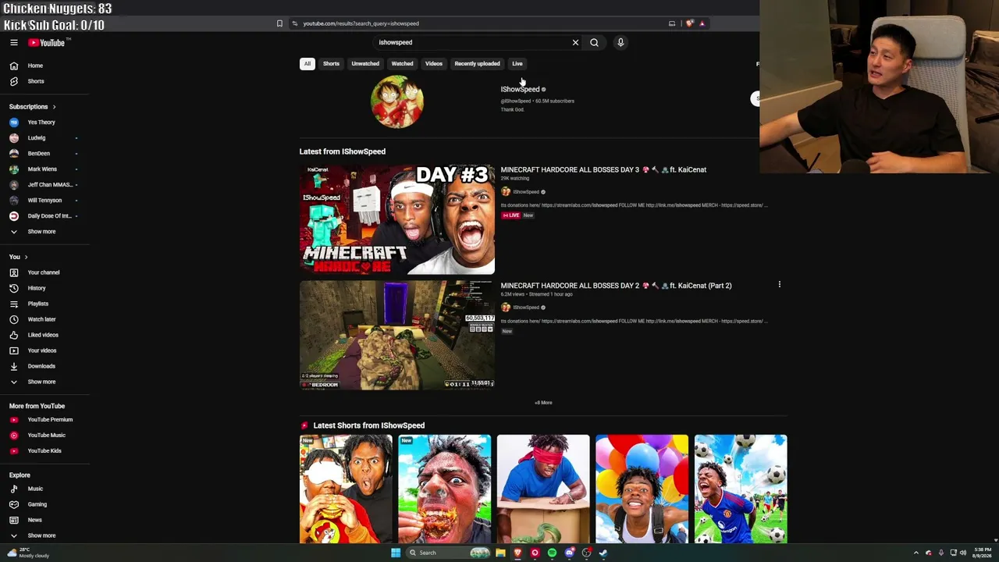This screenshot has height=562, width=999.
Task: Open the YouTube hamburger guide menu
Action: 14,43
